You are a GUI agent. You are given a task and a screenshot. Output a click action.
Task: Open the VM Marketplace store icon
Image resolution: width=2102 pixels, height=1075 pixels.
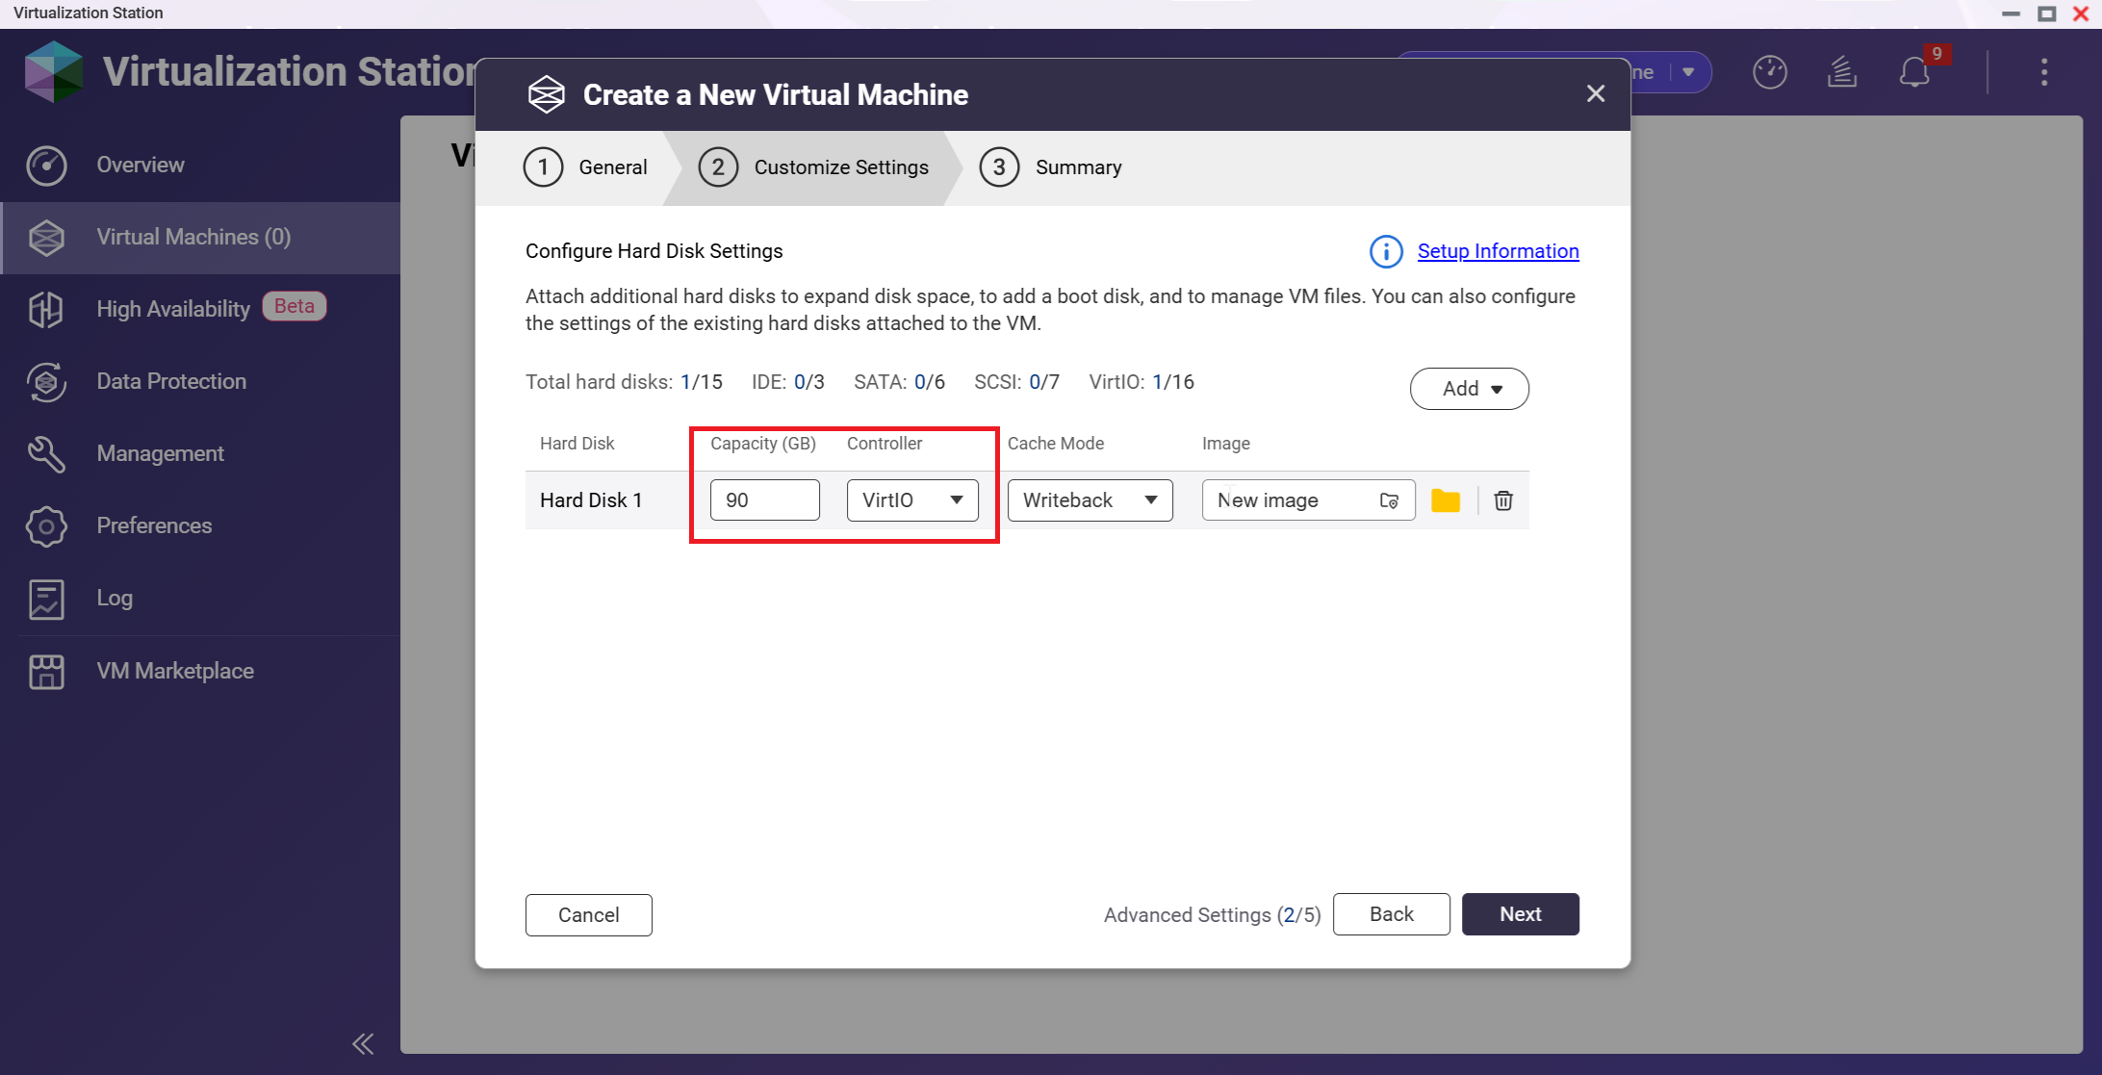pos(46,672)
